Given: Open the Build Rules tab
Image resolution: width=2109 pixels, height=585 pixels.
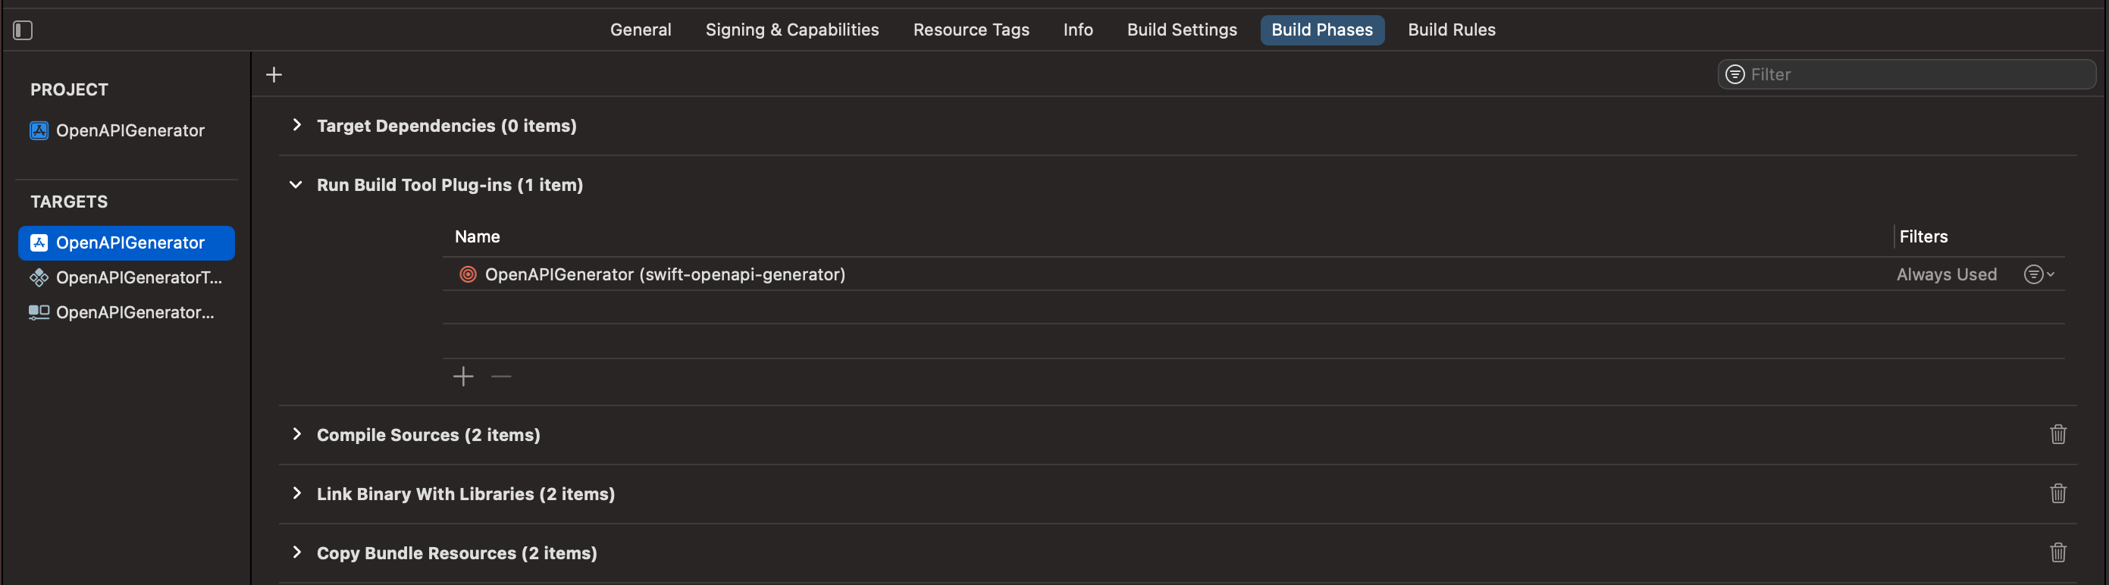Looking at the screenshot, I should pos(1451,30).
